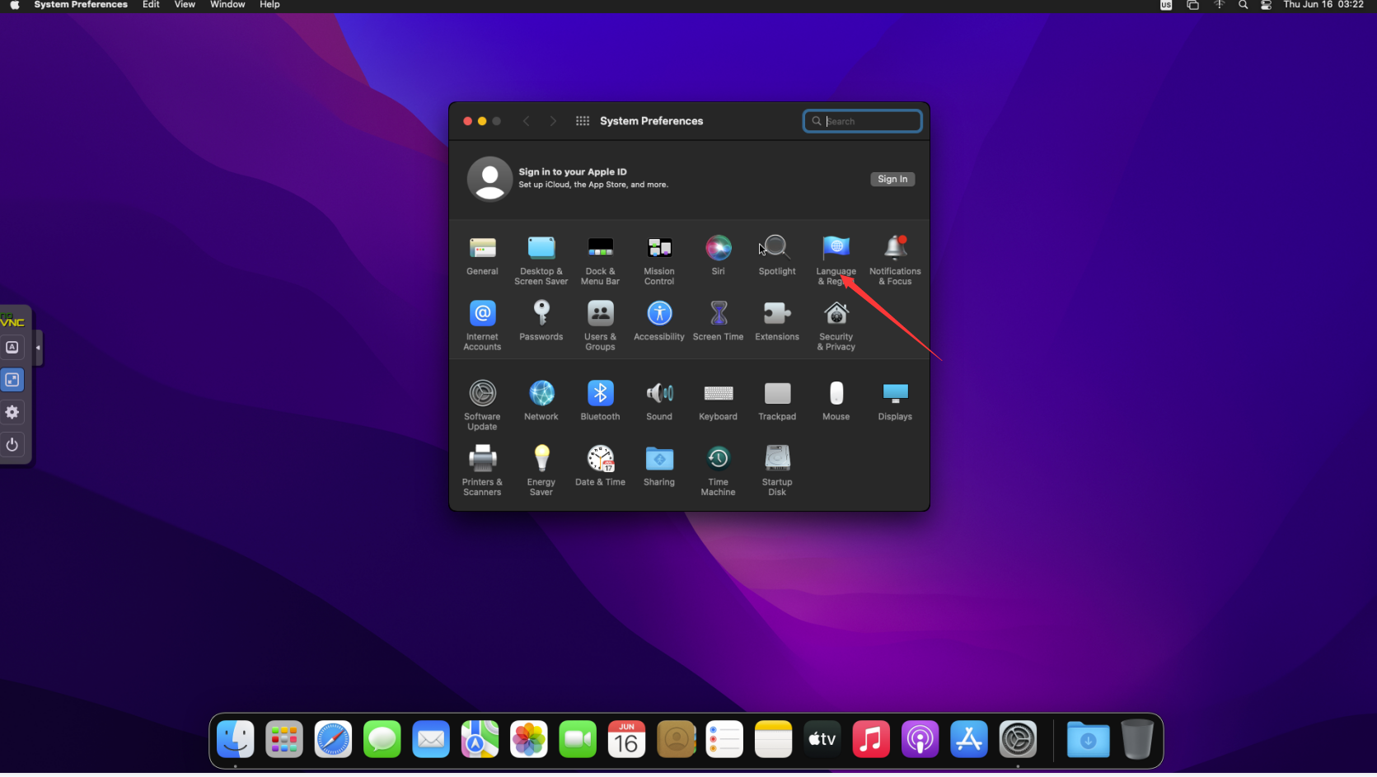Launch Safari from the Dock
The image size is (1377, 777).
click(333, 740)
